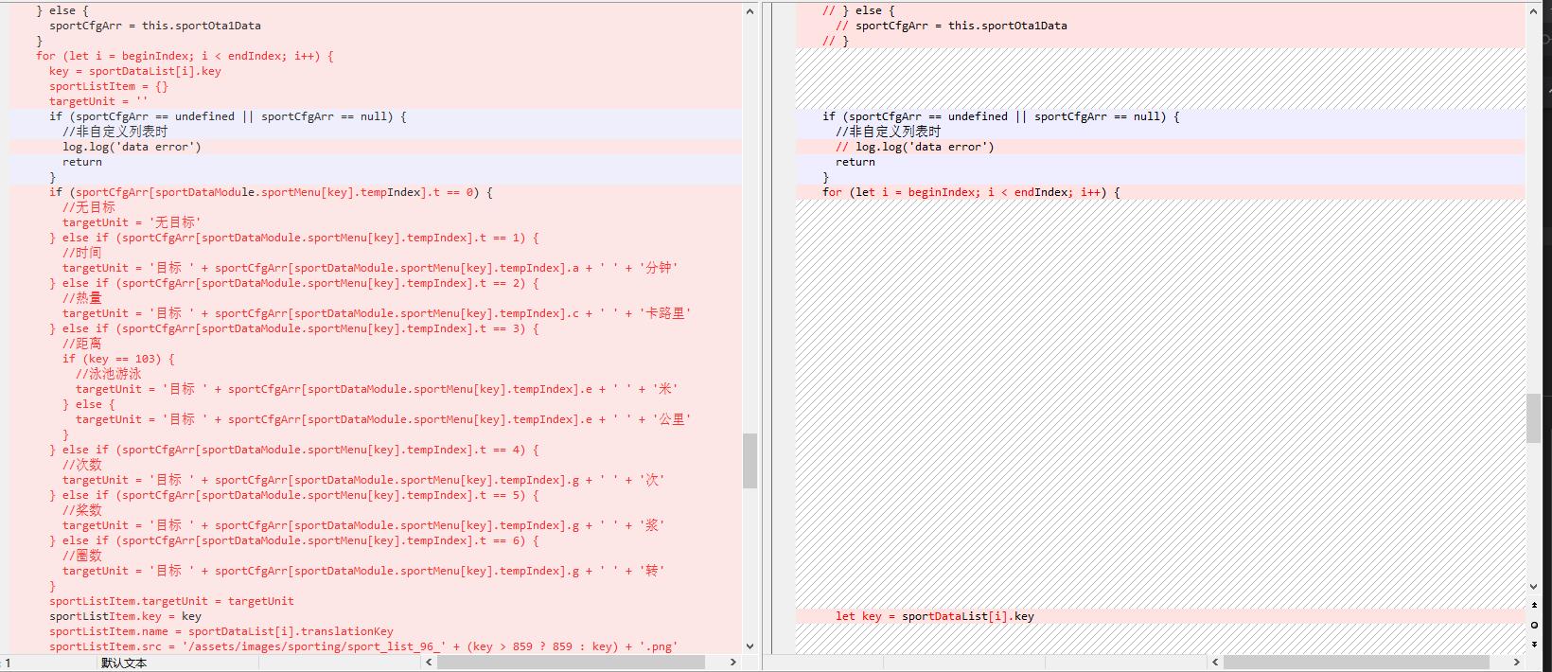The image size is (1552, 672).
Task: Click the 默认文本 status bar entry
Action: [124, 663]
